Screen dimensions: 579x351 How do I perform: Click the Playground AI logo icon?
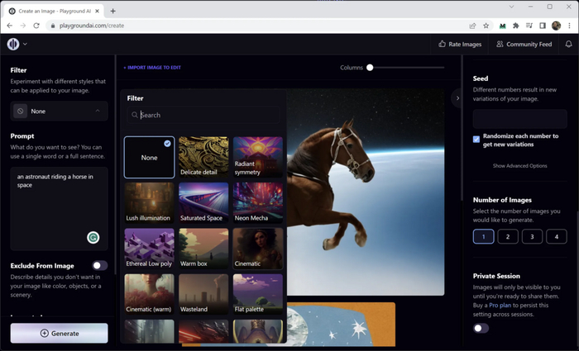[13, 44]
